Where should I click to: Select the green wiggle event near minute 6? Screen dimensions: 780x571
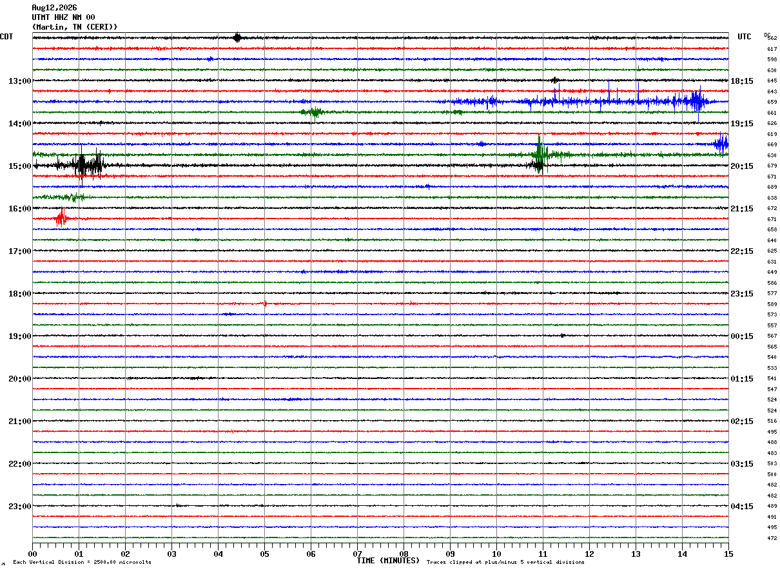click(x=313, y=113)
